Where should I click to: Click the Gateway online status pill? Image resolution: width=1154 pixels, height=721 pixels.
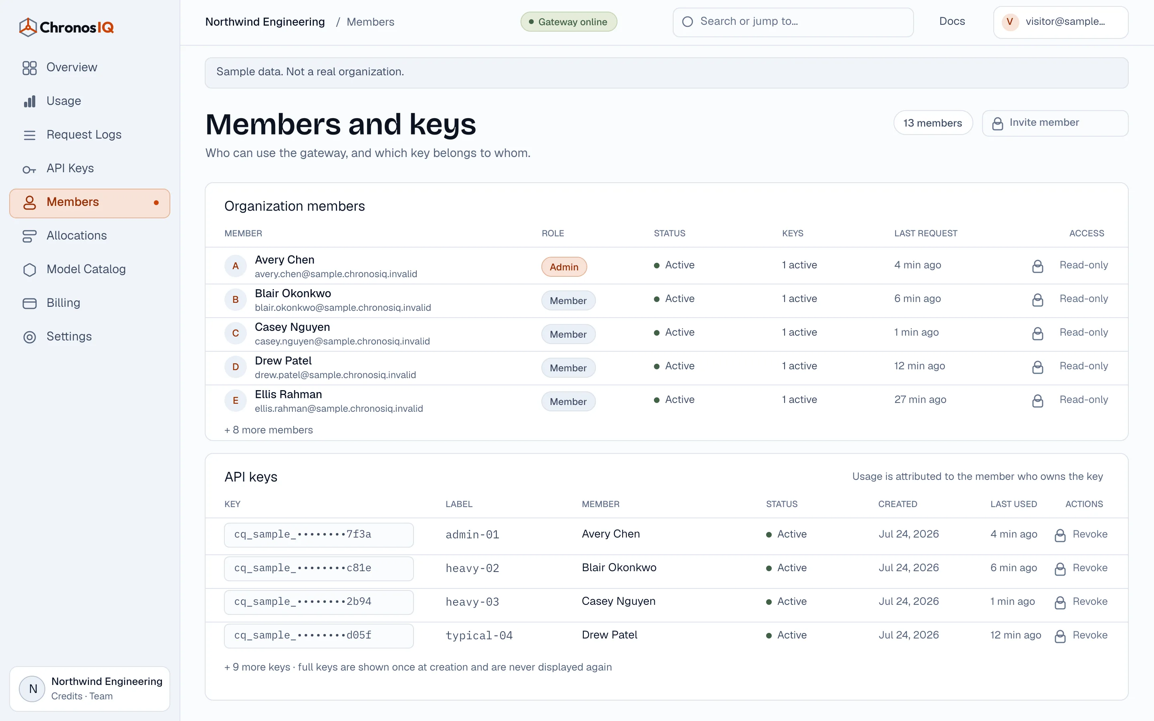point(569,22)
